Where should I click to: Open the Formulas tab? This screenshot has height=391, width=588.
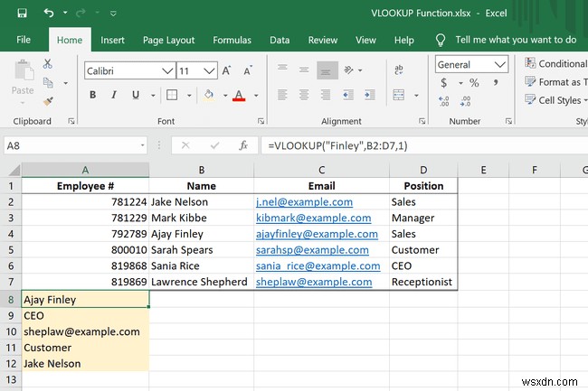(232, 40)
